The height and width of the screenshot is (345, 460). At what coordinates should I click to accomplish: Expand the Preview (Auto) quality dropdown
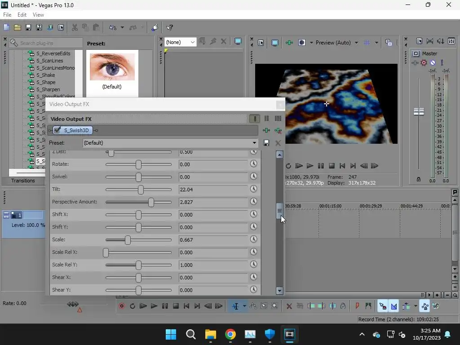(x=356, y=43)
